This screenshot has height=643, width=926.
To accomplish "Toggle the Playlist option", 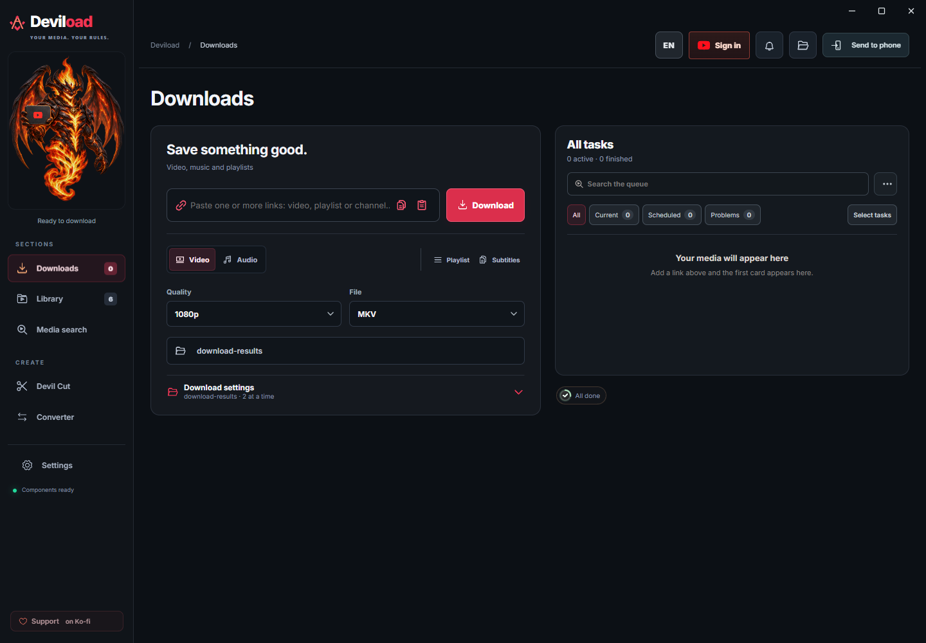I will coord(451,260).
